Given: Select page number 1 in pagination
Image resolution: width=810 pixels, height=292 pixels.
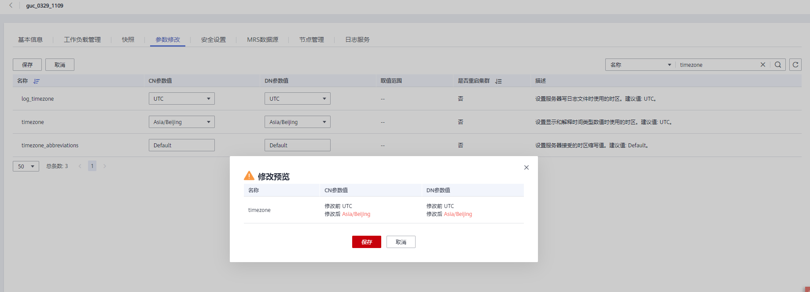Looking at the screenshot, I should (x=92, y=166).
